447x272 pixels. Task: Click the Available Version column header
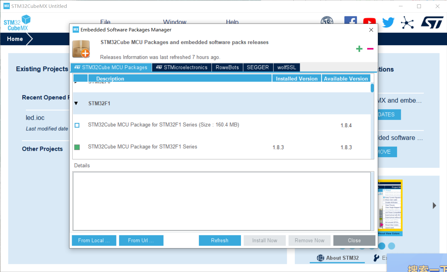click(346, 79)
